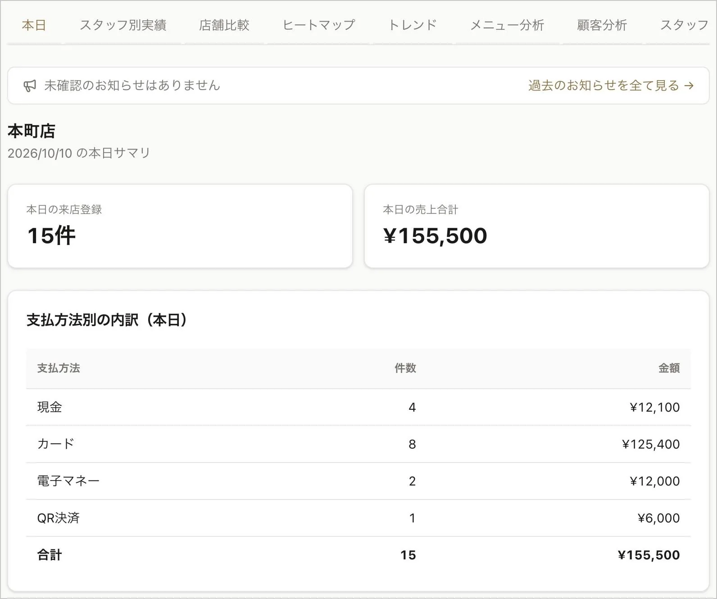Click the count 1 in the QR決済 row
Viewport: 717px width, 599px height.
[412, 518]
